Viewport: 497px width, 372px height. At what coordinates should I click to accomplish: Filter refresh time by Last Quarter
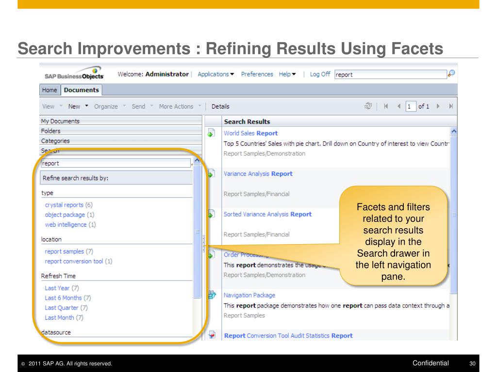[62, 308]
